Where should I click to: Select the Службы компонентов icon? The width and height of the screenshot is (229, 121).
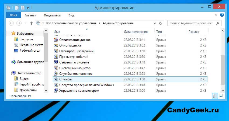[56, 74]
